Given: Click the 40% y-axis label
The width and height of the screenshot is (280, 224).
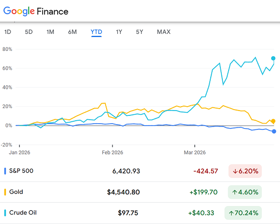Looking at the screenshot, I should pos(7,87).
